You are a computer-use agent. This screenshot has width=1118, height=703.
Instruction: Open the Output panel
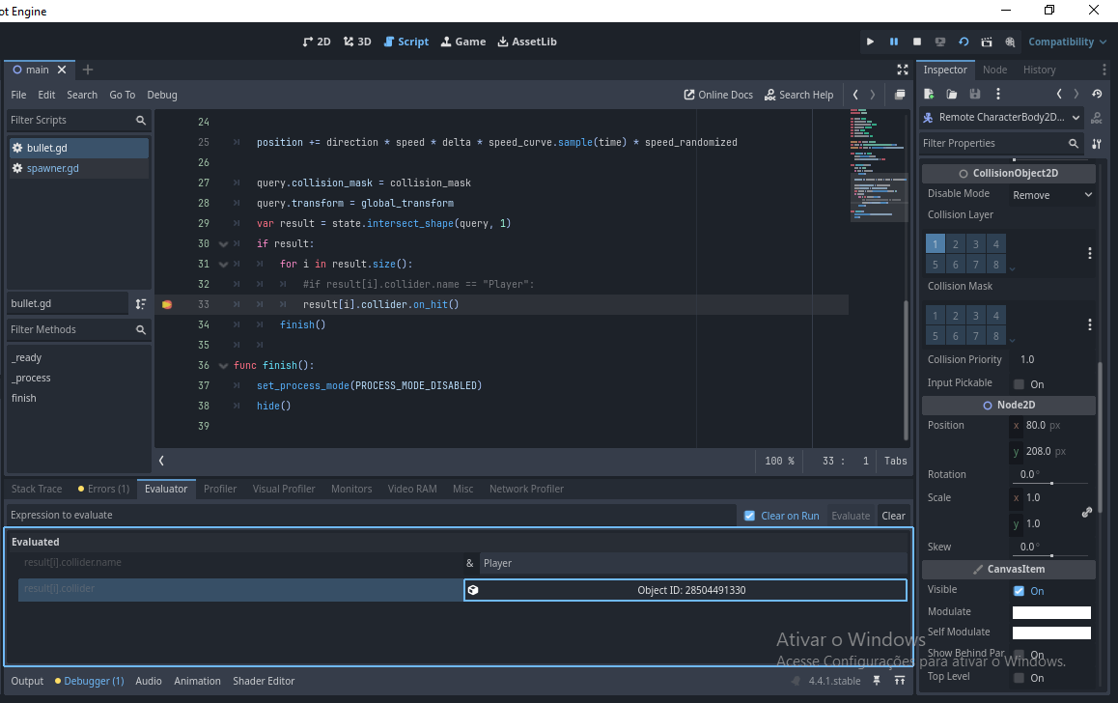(27, 681)
